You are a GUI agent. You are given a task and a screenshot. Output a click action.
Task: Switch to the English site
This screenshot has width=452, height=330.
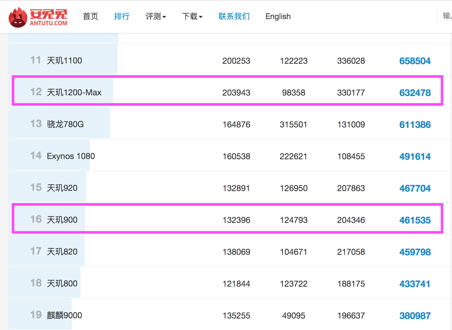point(278,16)
